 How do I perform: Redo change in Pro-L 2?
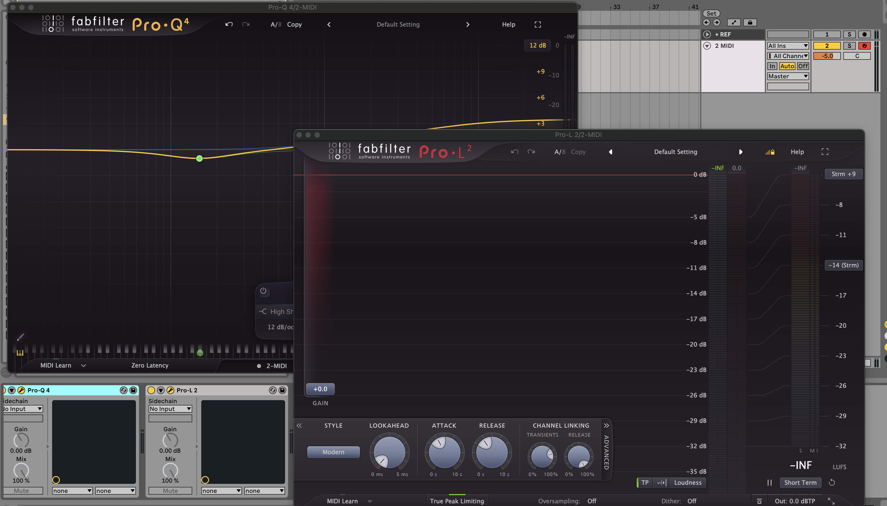coord(531,152)
